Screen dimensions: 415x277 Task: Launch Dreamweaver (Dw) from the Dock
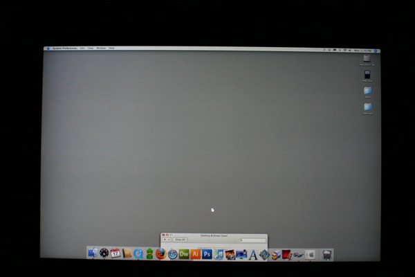click(184, 254)
